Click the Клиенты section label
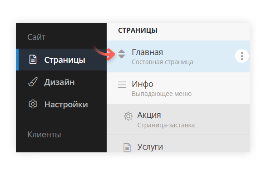 coord(44,135)
